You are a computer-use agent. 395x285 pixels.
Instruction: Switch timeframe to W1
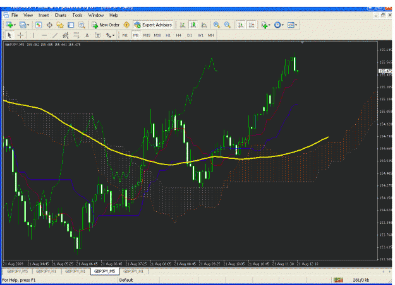200,35
